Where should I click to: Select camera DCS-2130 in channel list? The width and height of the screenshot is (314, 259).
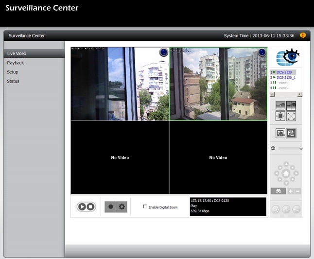284,72
